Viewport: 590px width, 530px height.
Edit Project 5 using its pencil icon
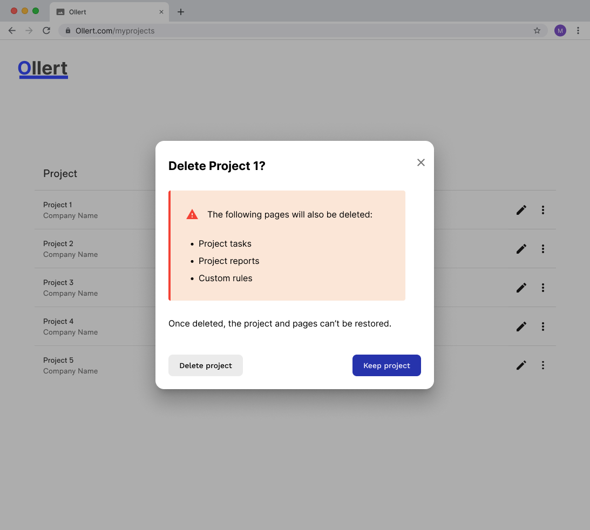[520, 365]
